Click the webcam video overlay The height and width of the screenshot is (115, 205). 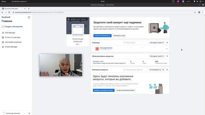(61, 65)
